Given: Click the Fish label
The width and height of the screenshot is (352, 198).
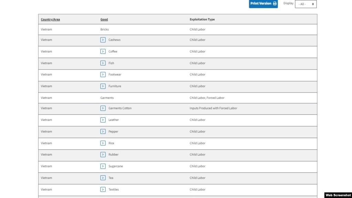Looking at the screenshot, I should point(111,63).
